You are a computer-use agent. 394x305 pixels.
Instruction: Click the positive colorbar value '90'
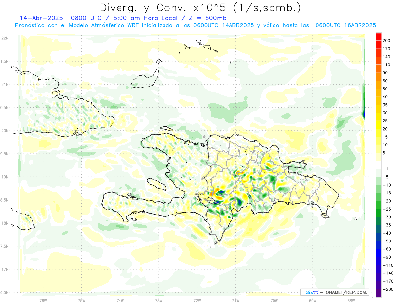[386, 73]
